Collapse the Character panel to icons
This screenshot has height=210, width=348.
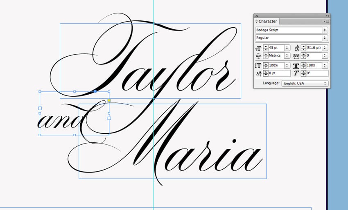tap(327, 15)
